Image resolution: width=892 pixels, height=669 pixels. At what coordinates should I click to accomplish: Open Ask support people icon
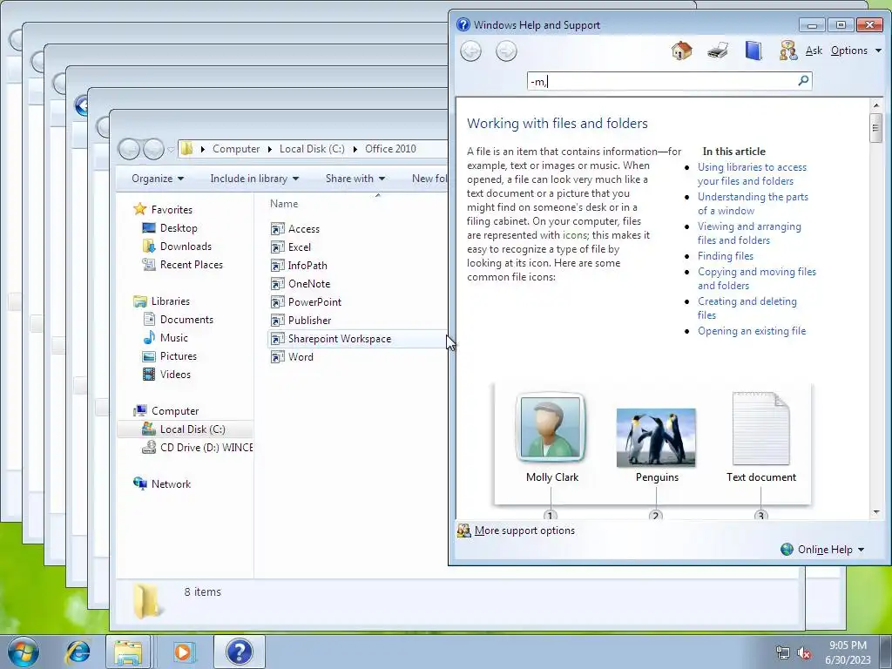(x=787, y=51)
